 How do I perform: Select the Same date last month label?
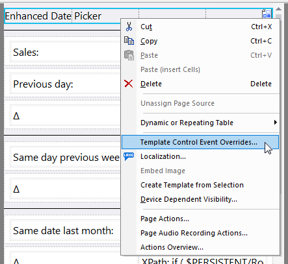63,231
